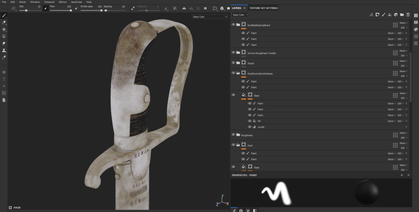The height and width of the screenshot is (212, 419).
Task: Hide the Rust folder layer
Action: pyautogui.click(x=233, y=145)
